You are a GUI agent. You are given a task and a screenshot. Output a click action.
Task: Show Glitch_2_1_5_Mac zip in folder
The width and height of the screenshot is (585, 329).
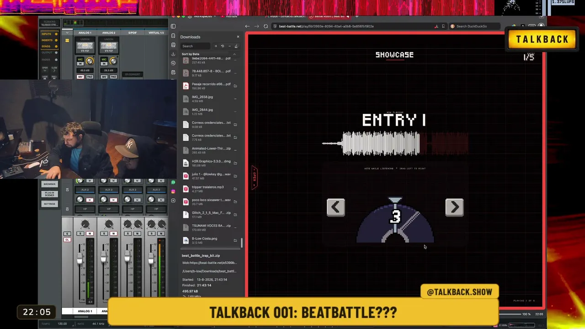[x=235, y=214]
